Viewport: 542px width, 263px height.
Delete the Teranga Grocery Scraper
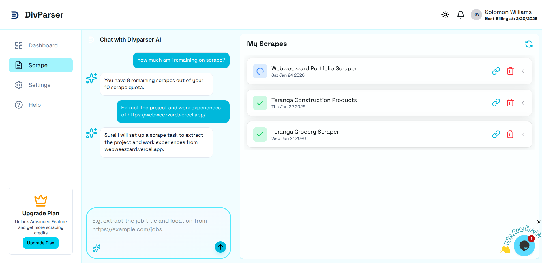[x=510, y=134]
